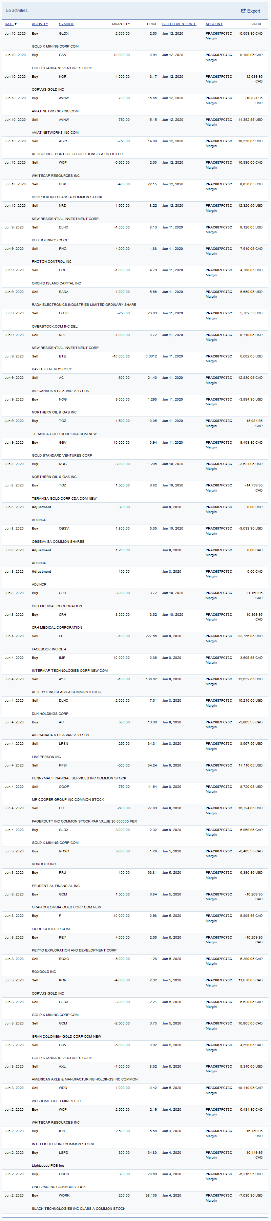Viewport: 271px width, 1221px height.
Task: Click the '55 activities.' count text
Action: click(17, 11)
